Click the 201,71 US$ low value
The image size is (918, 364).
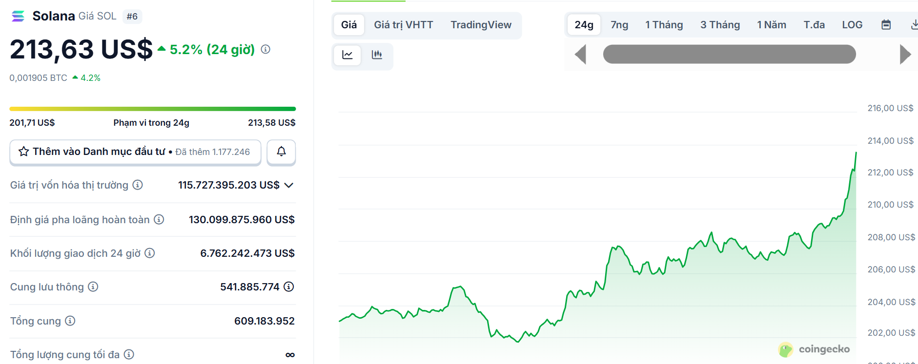click(32, 123)
